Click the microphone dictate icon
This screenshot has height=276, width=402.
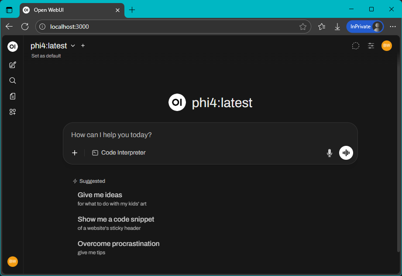pyautogui.click(x=330, y=153)
